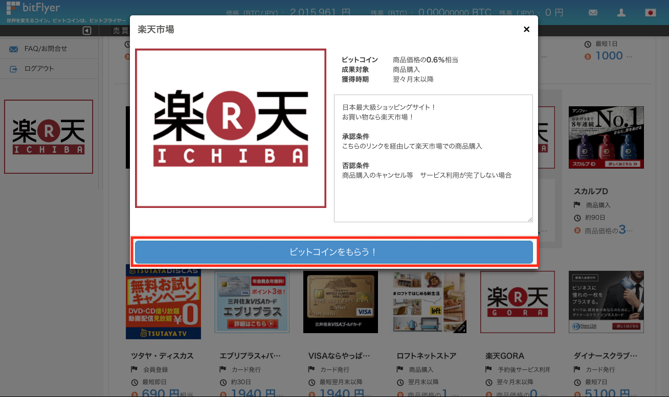
Task: Click the 承認条件 heading in description
Action: point(355,136)
